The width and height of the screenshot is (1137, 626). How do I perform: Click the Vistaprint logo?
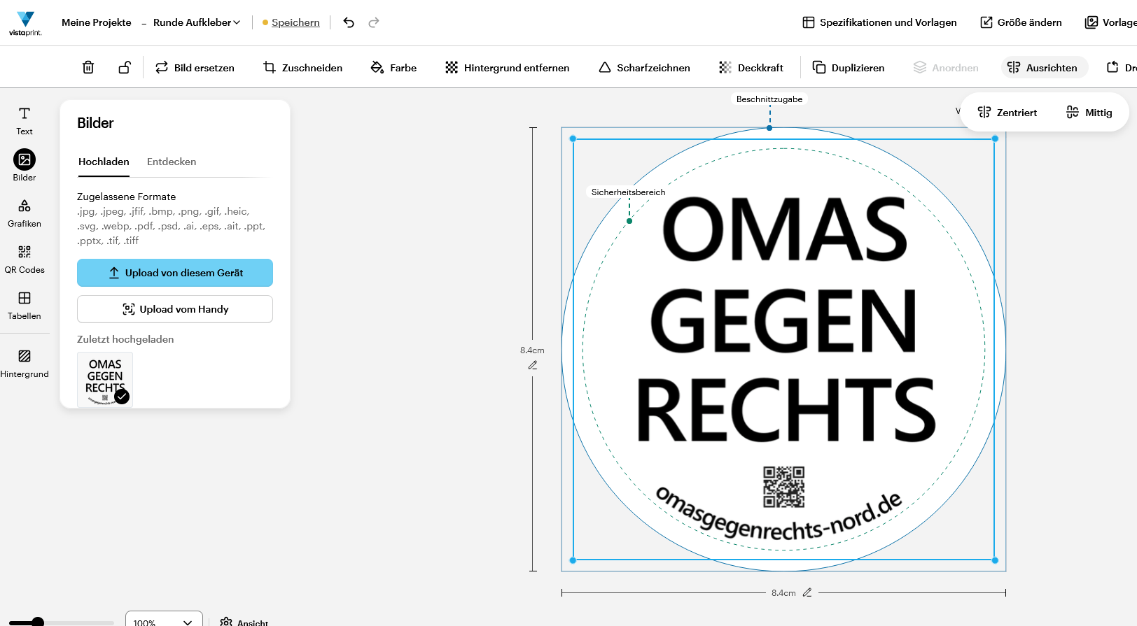[25, 23]
